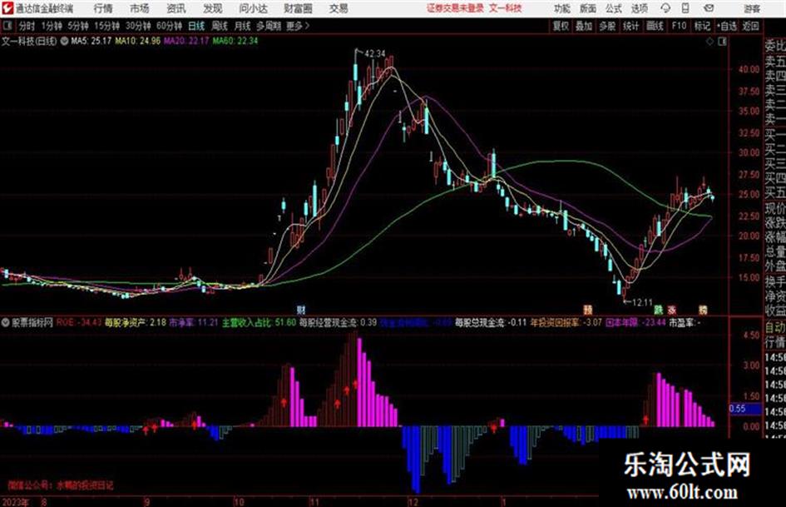The width and height of the screenshot is (786, 507).
Task: Click the 市净率: 11.21 indicator text
Action: (194, 322)
